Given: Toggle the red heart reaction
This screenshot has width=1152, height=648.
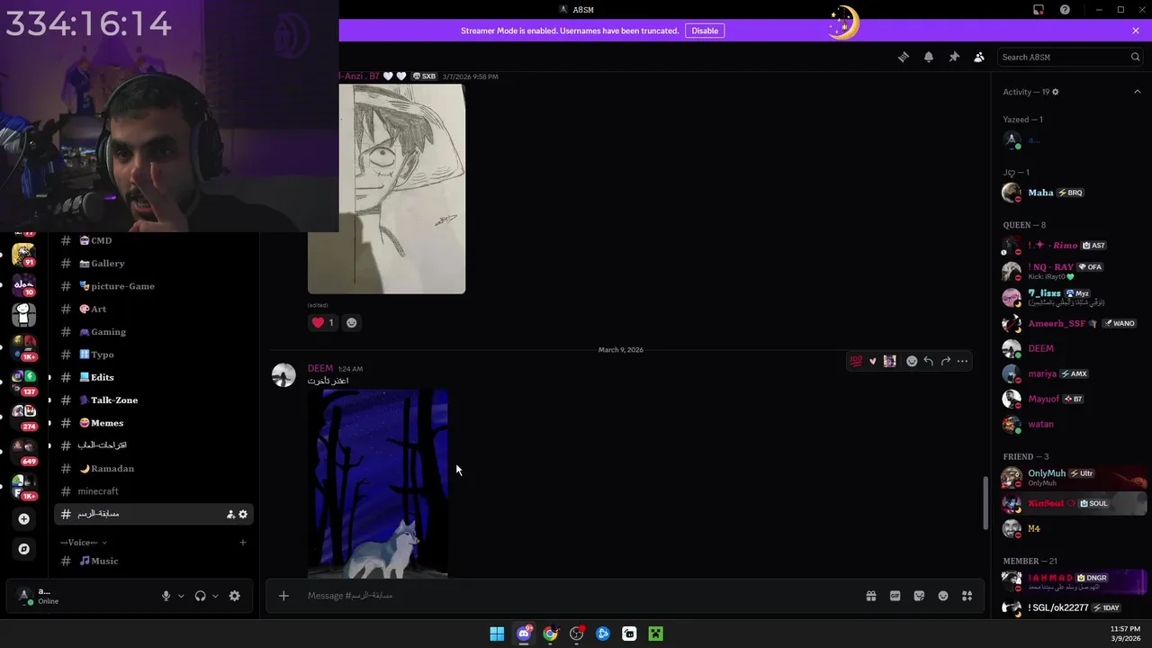Looking at the screenshot, I should [323, 322].
